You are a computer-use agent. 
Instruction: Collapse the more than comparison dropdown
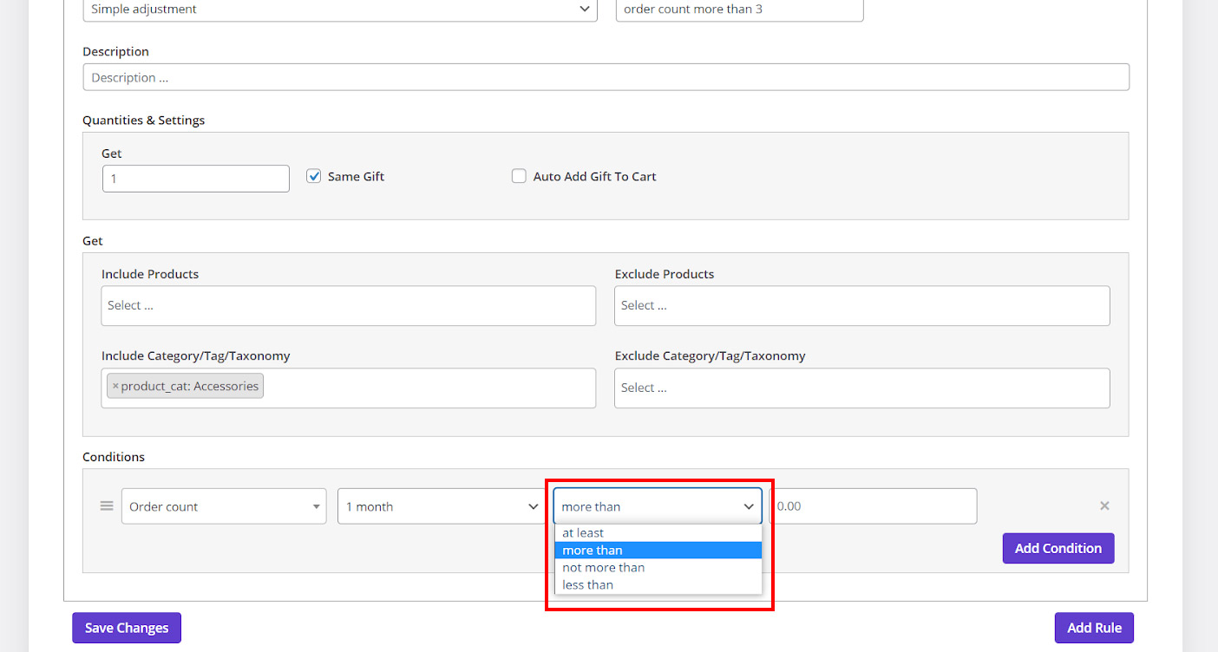[657, 506]
